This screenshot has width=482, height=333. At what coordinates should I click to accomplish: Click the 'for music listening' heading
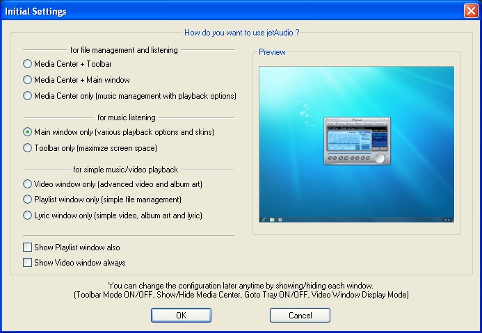coord(127,117)
